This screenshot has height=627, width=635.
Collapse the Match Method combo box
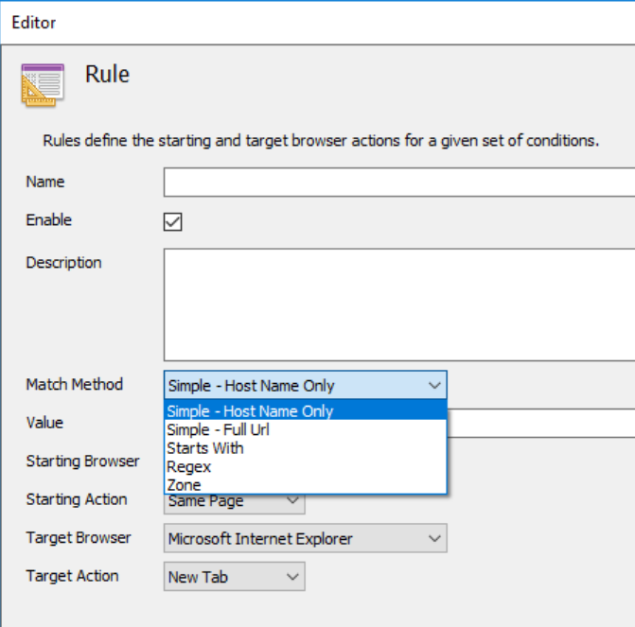[434, 385]
